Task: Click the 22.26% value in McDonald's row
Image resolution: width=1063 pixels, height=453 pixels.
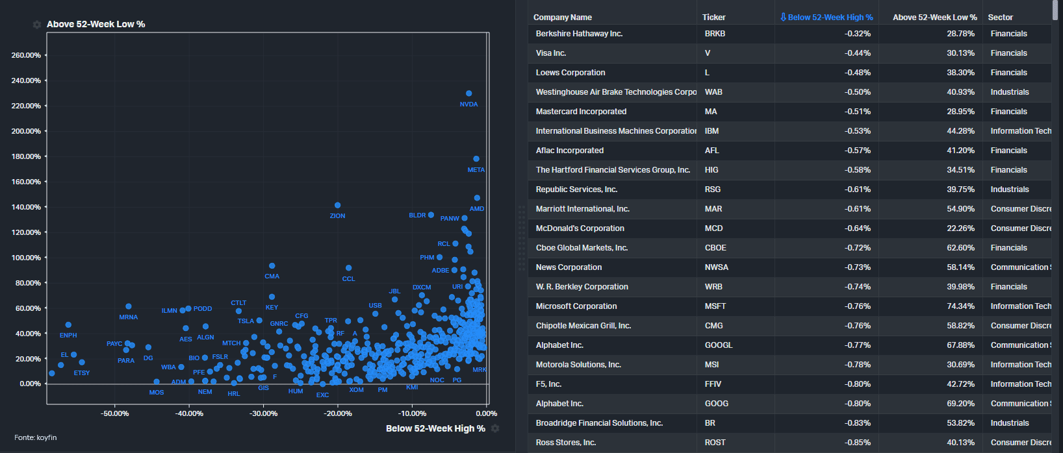Action: tap(961, 228)
